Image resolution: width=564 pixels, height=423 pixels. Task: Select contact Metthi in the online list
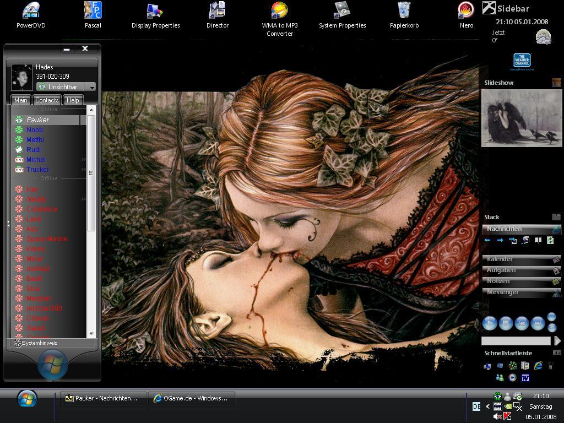[x=35, y=140]
